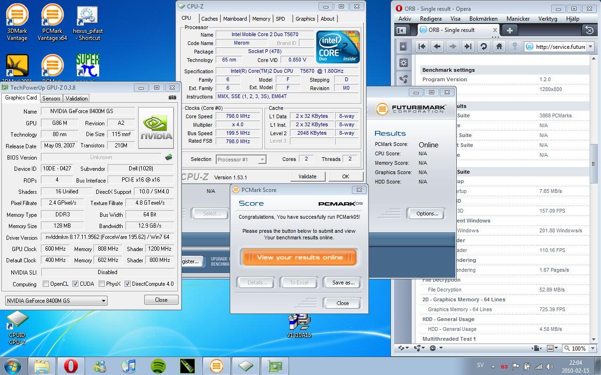Open Windows Explorer from the taskbar
The height and width of the screenshot is (375, 601).
41,366
